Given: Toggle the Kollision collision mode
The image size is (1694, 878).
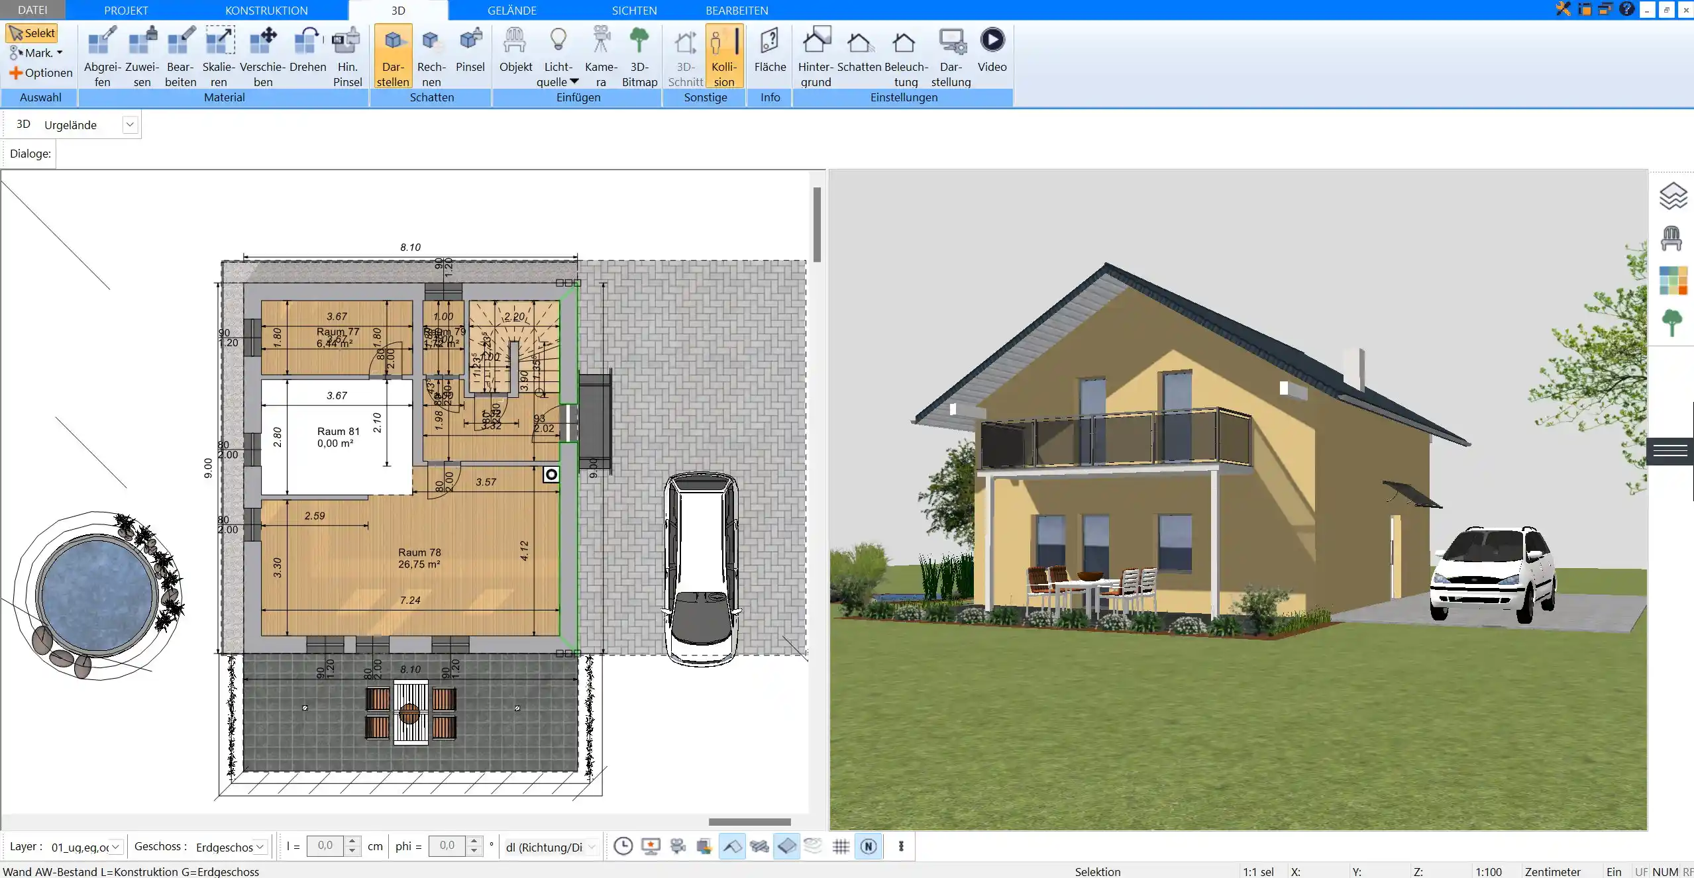Looking at the screenshot, I should [724, 56].
